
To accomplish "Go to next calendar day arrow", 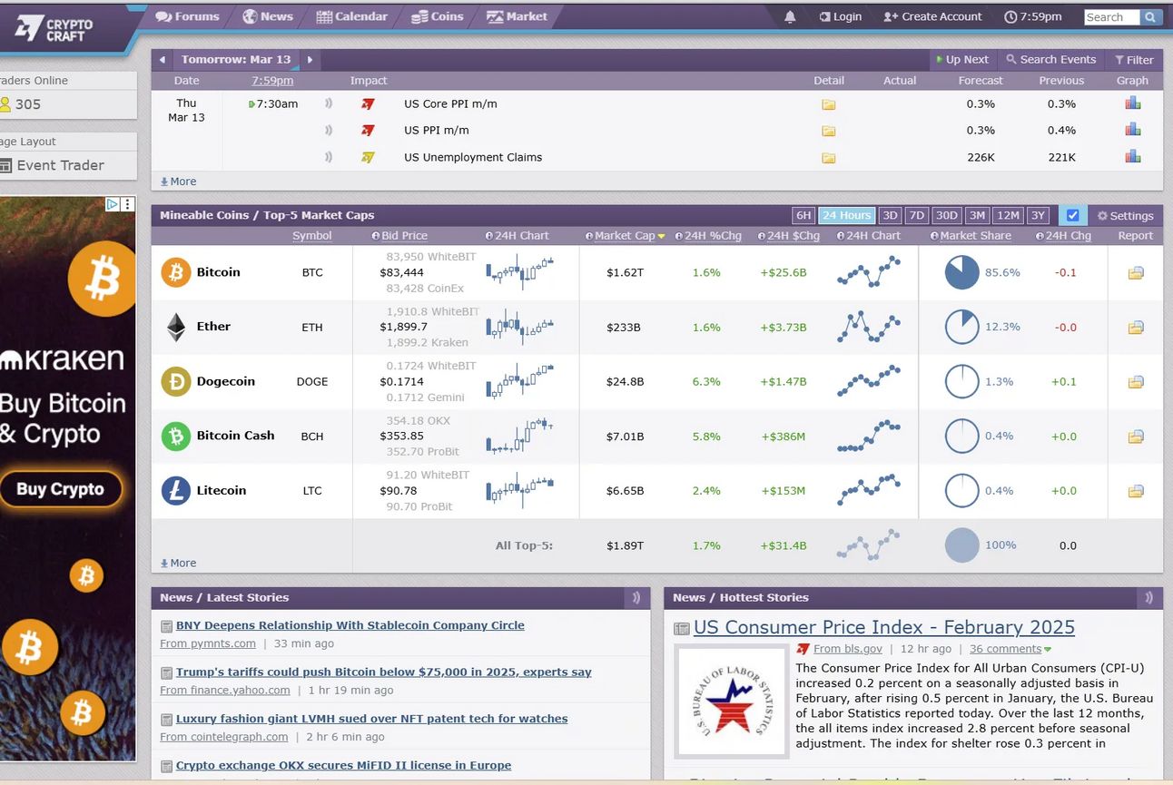I will tap(310, 60).
